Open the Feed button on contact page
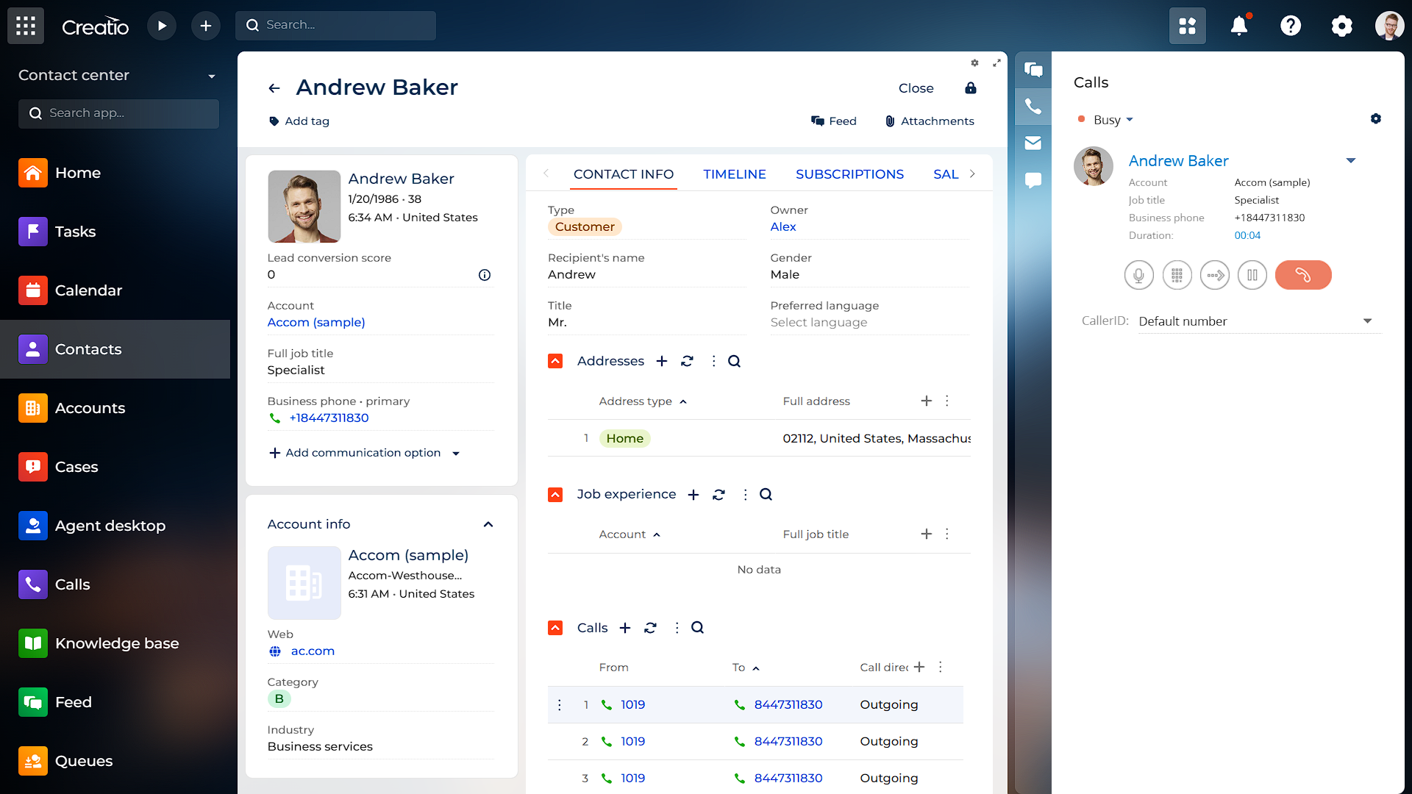The height and width of the screenshot is (794, 1412). (x=834, y=121)
